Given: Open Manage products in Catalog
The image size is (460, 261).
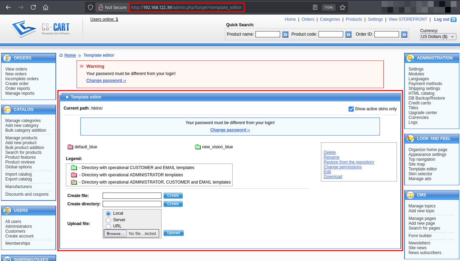Looking at the screenshot, I should pos(21,138).
